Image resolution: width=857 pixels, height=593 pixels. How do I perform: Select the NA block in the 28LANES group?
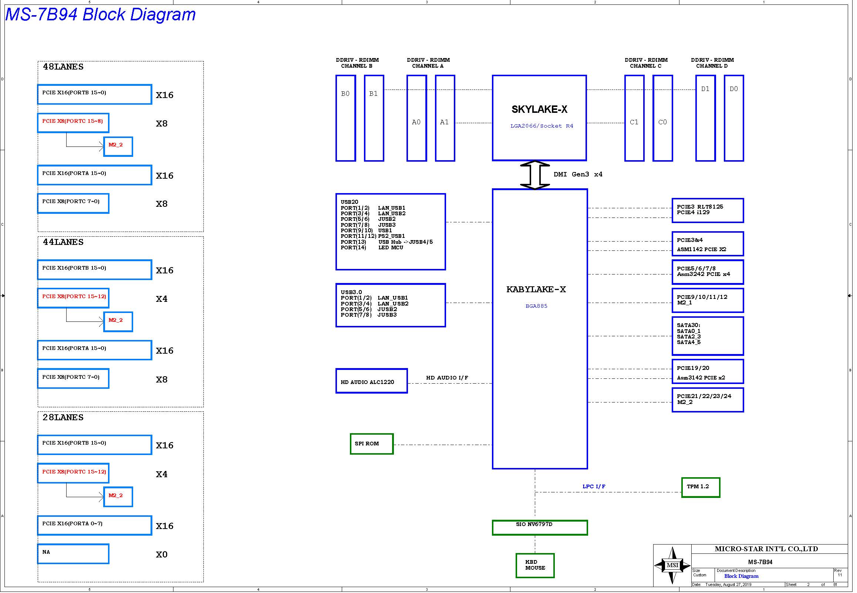click(x=73, y=554)
